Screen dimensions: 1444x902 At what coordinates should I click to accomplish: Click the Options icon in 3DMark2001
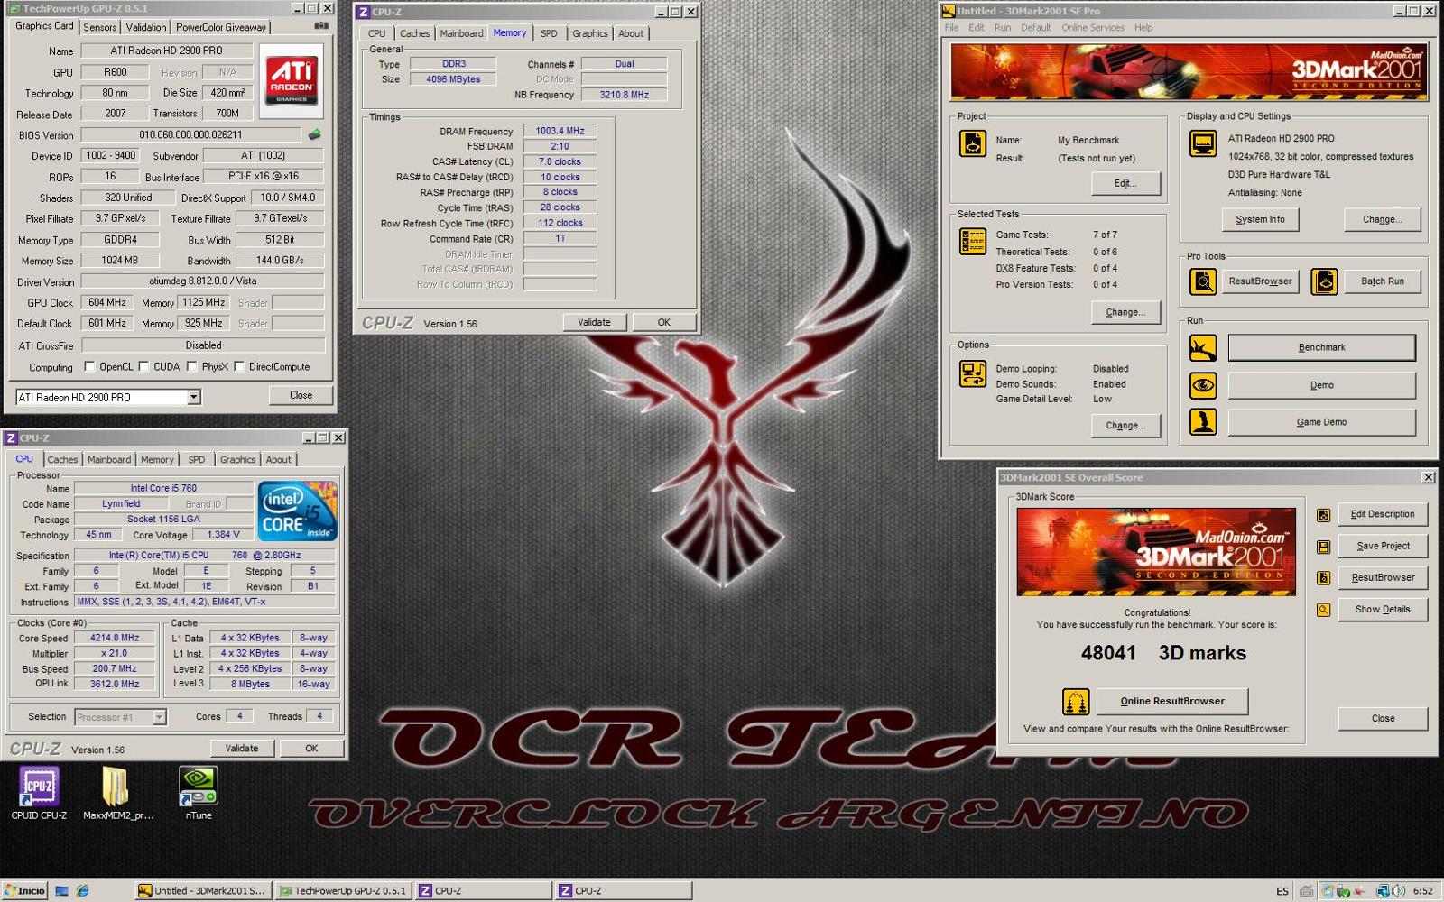pyautogui.click(x=973, y=373)
